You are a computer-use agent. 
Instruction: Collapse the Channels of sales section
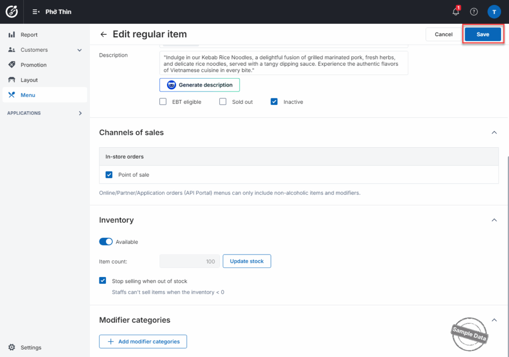(494, 133)
